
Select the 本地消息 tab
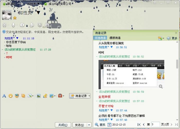click(100, 38)
